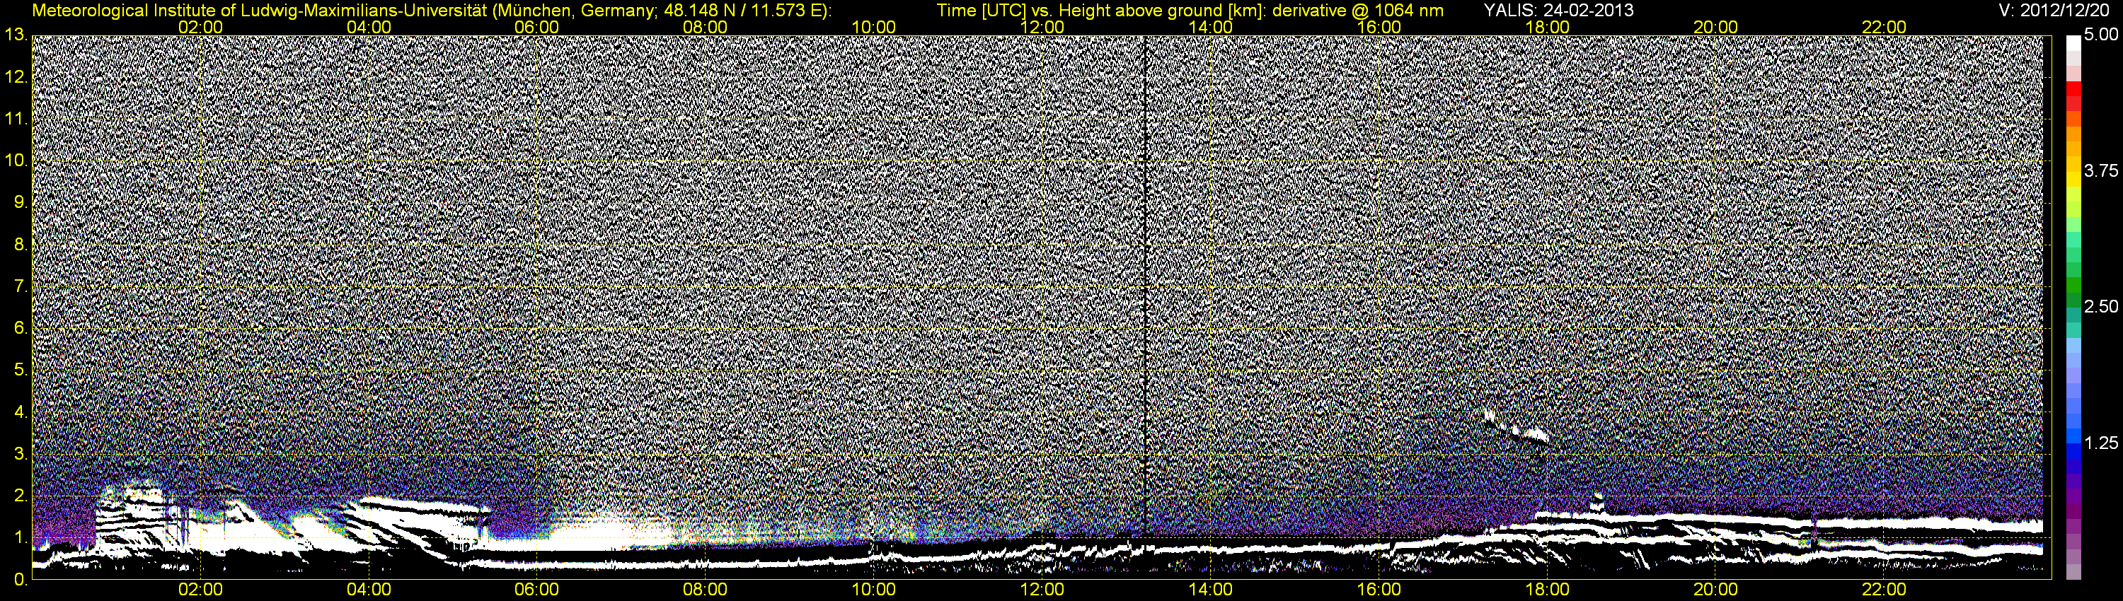The height and width of the screenshot is (601, 2123).
Task: Click the 2 km height axis label
Action: tap(20, 496)
